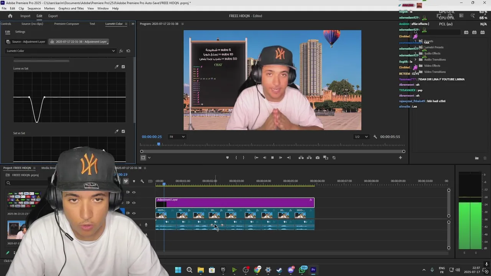
Task: Click the Program Monitor timecode 00:00:00:25
Action: pos(152,136)
